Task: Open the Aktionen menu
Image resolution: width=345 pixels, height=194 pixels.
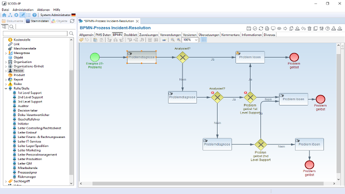Action: coord(43,9)
